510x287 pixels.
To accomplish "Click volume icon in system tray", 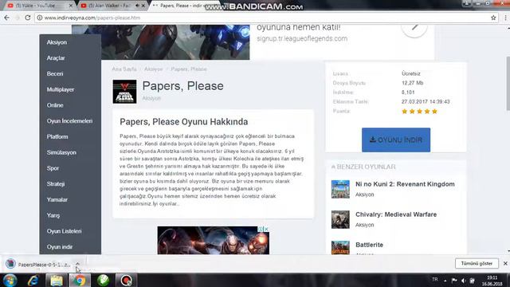I will 464,281.
